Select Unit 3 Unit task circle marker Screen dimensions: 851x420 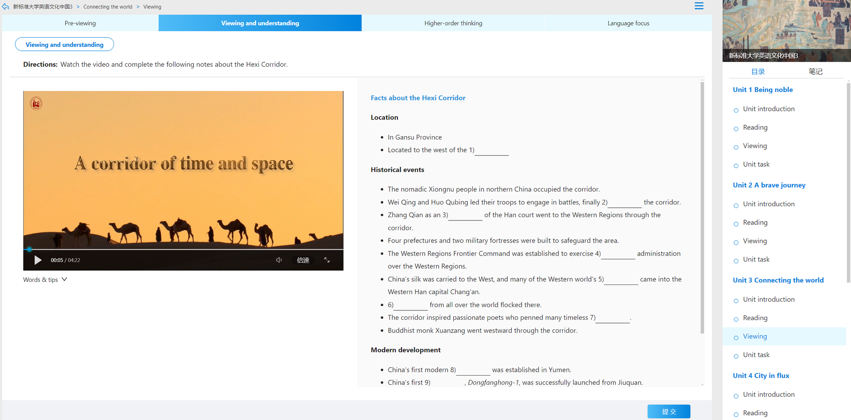[736, 356]
